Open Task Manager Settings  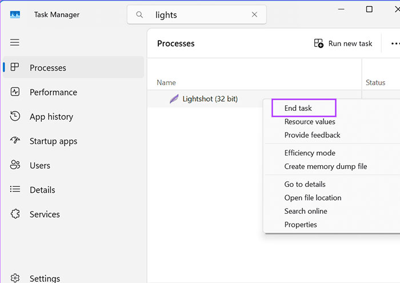click(45, 278)
